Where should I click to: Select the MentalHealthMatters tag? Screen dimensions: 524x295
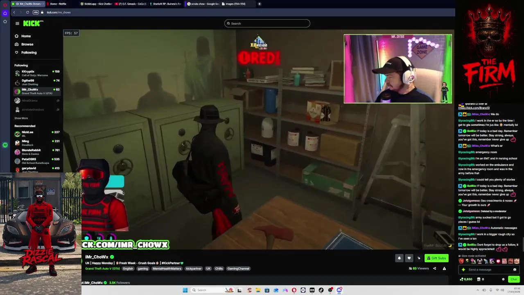coord(167,268)
